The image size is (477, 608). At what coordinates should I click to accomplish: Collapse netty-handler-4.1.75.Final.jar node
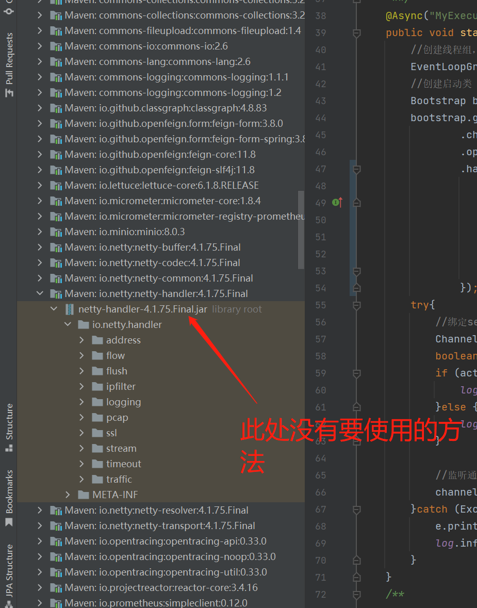54,309
